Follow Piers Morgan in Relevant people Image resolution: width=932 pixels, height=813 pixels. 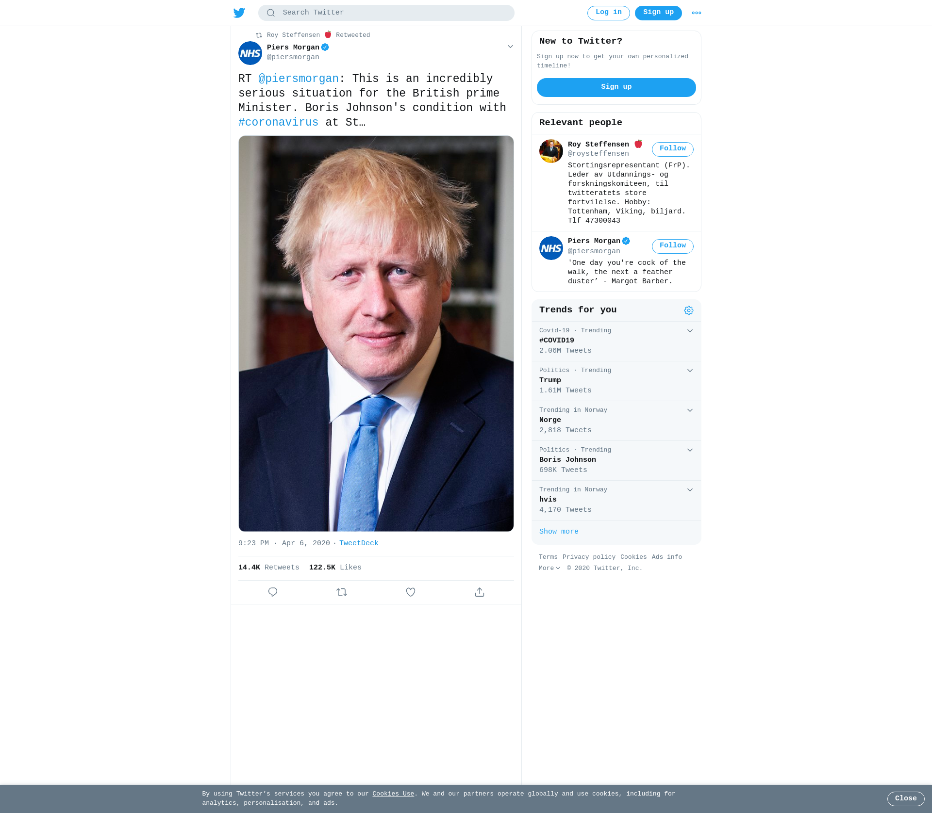pos(673,246)
